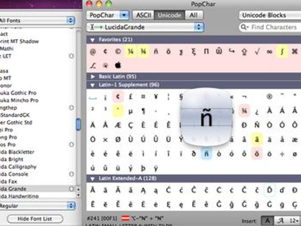
Task: Click the font list small down arrow
Action: (79, 195)
